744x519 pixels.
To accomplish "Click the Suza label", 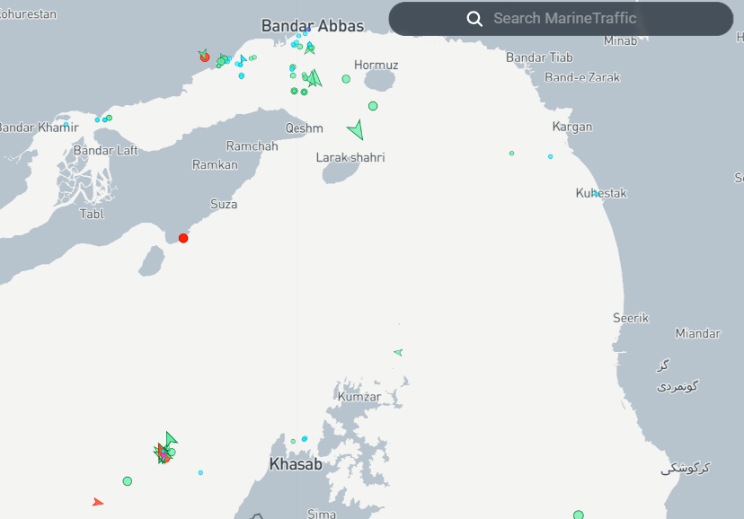I will tap(224, 205).
